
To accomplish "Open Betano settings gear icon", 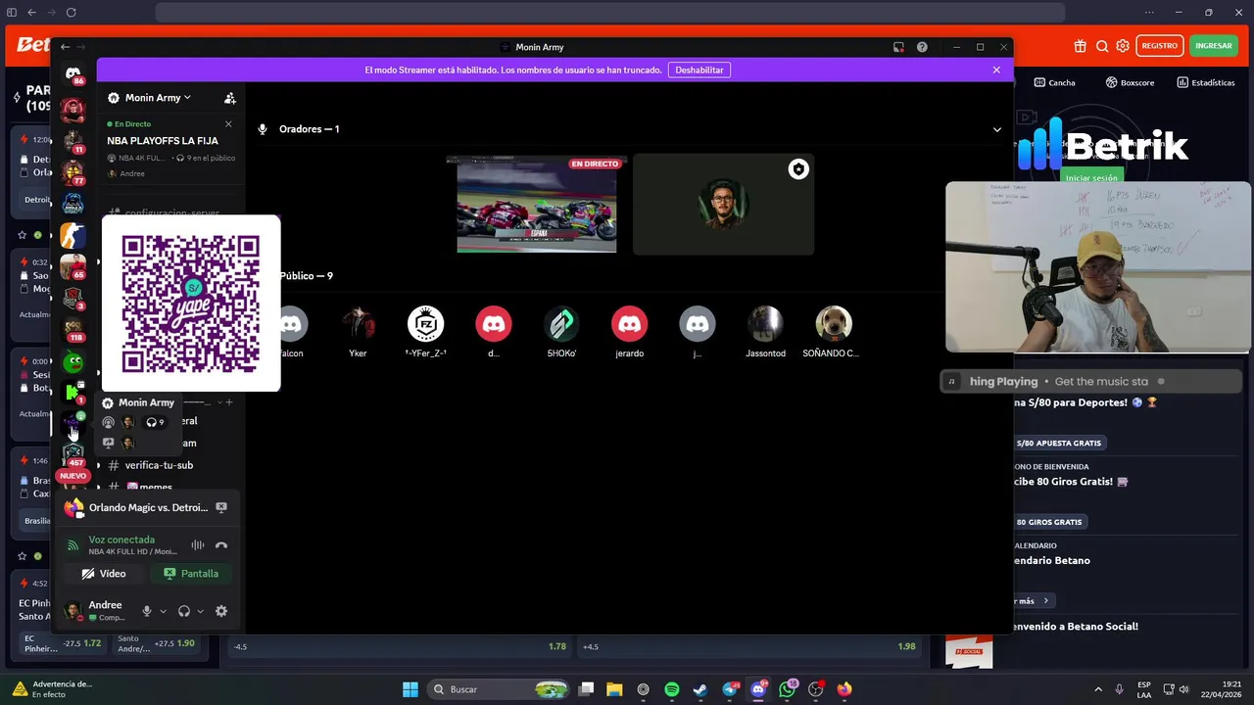I will [x=1123, y=46].
